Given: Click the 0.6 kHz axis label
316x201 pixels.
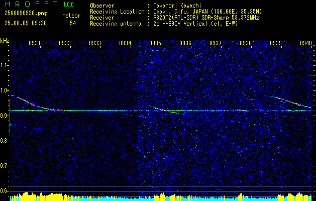Looking at the screenshot, I should pos(4,191).
